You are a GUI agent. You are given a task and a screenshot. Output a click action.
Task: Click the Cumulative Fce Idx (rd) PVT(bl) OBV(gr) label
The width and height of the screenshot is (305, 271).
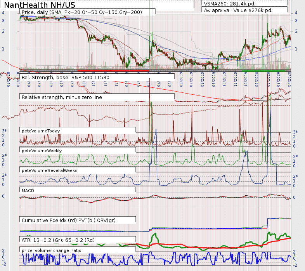click(x=68, y=221)
